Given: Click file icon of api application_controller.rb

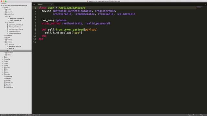Looking at the screenshot, I should [9, 18].
